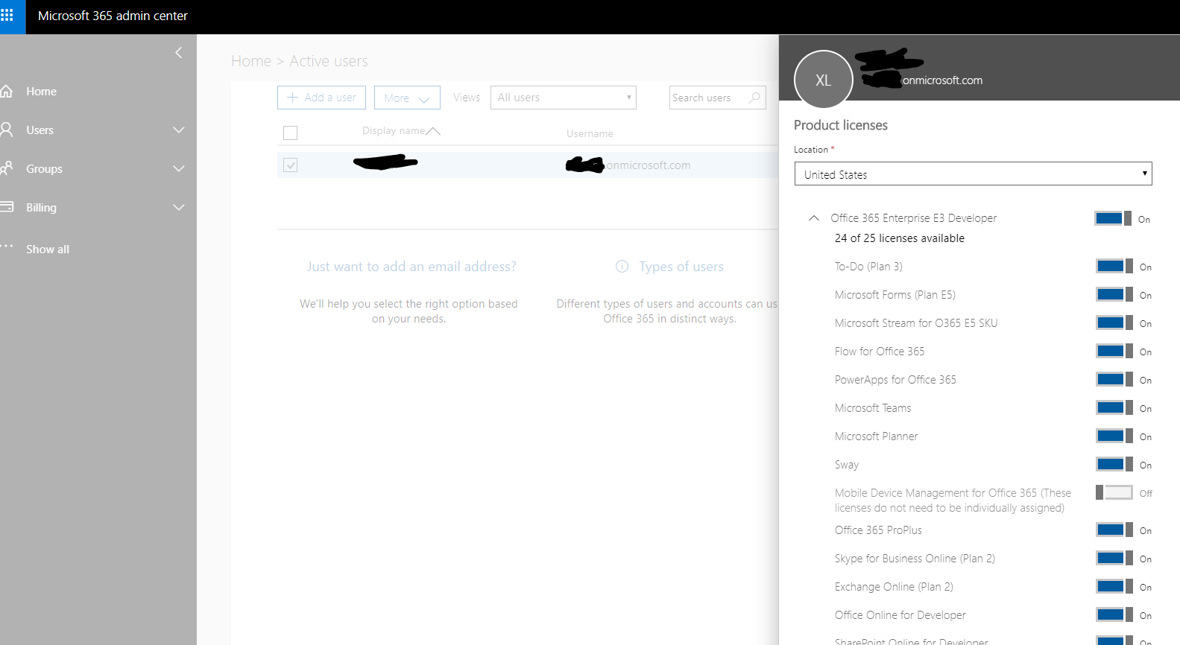
Task: Collapse the navigation pane arrow
Action: click(x=178, y=52)
